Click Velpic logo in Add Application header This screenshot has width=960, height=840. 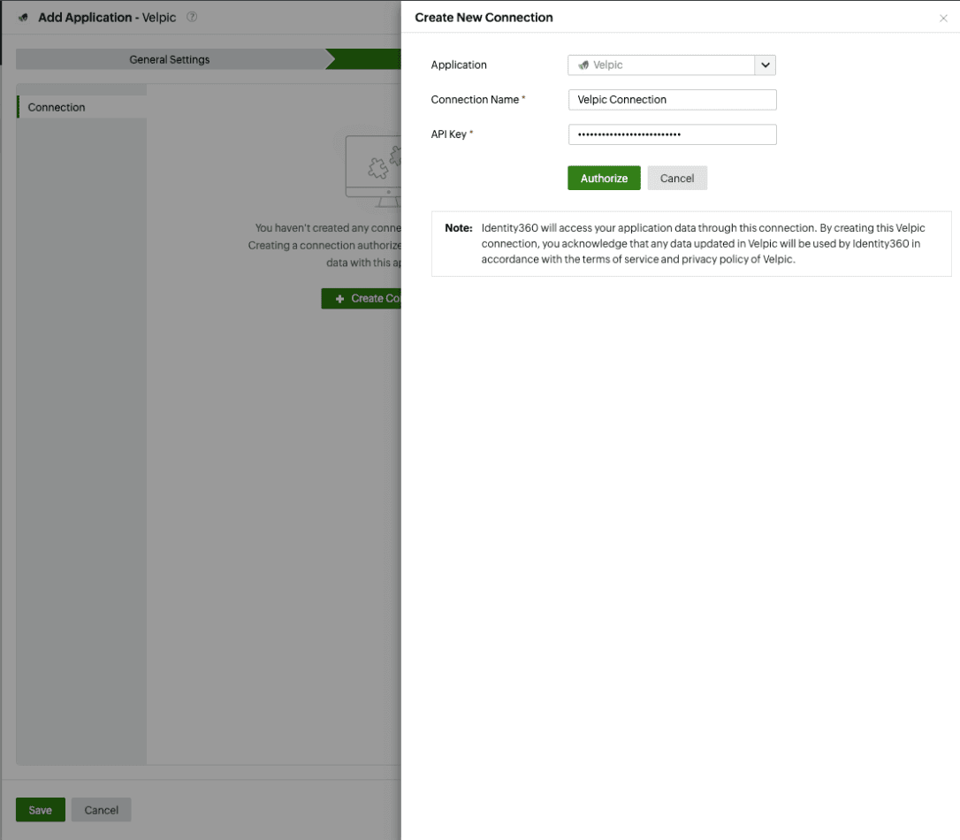point(23,17)
